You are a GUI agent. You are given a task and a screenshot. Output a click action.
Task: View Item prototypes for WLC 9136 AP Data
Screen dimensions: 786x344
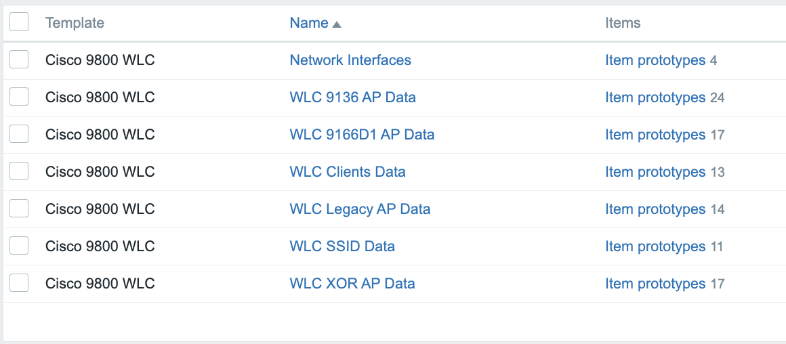(x=655, y=98)
